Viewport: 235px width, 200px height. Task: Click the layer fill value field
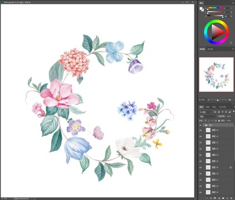tap(229, 121)
